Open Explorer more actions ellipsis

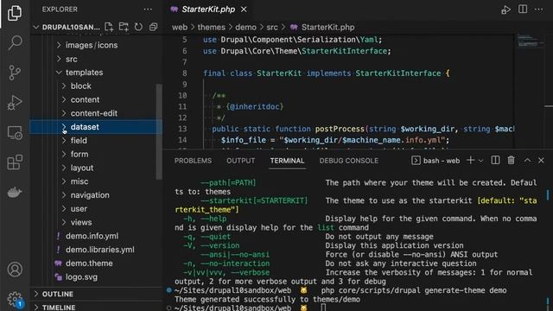coord(148,10)
